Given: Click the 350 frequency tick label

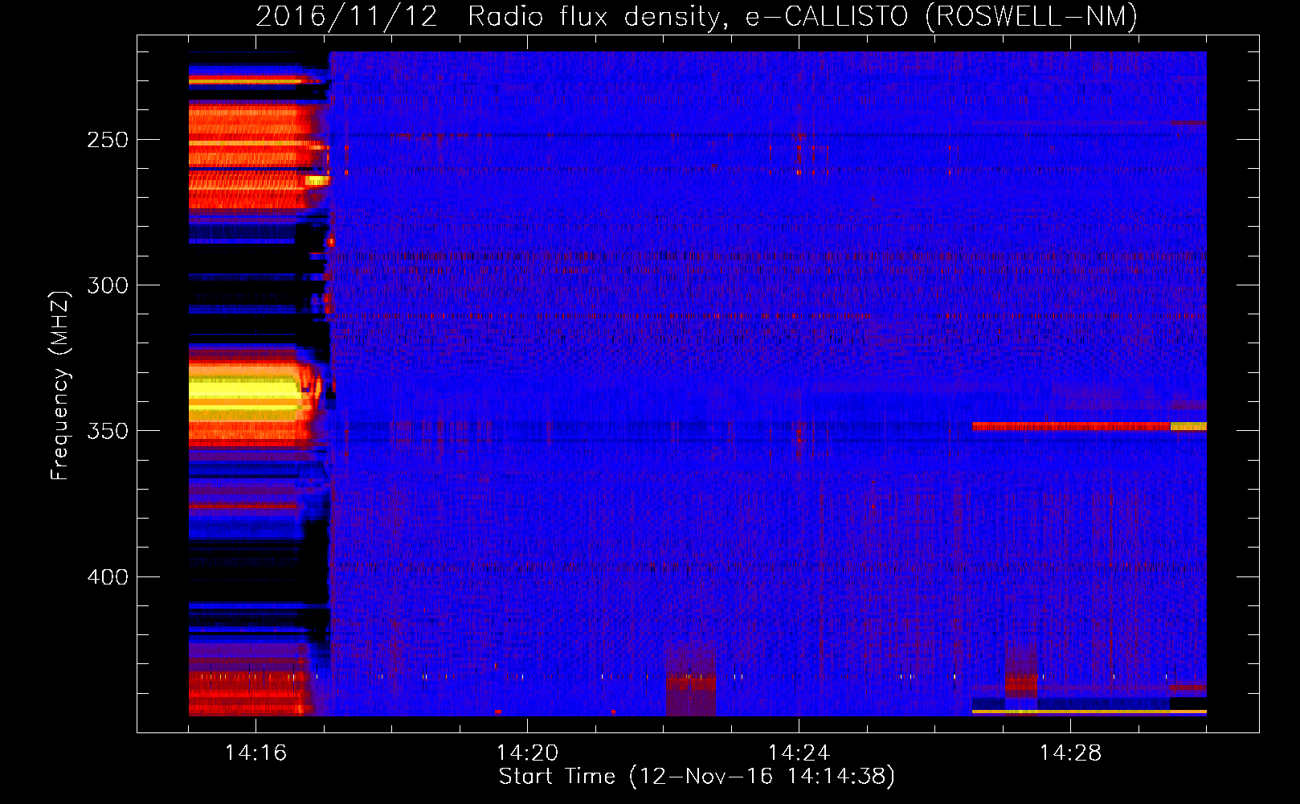Looking at the screenshot, I should (108, 431).
